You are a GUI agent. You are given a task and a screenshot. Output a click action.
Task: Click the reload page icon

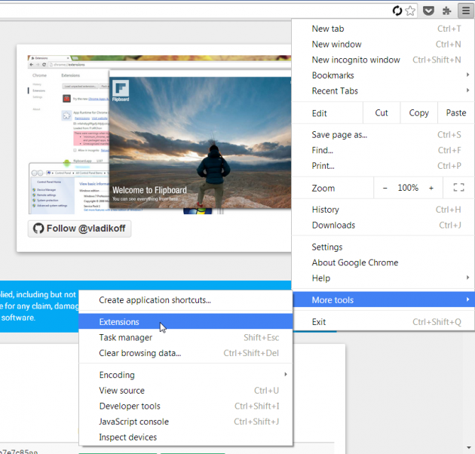pyautogui.click(x=397, y=11)
